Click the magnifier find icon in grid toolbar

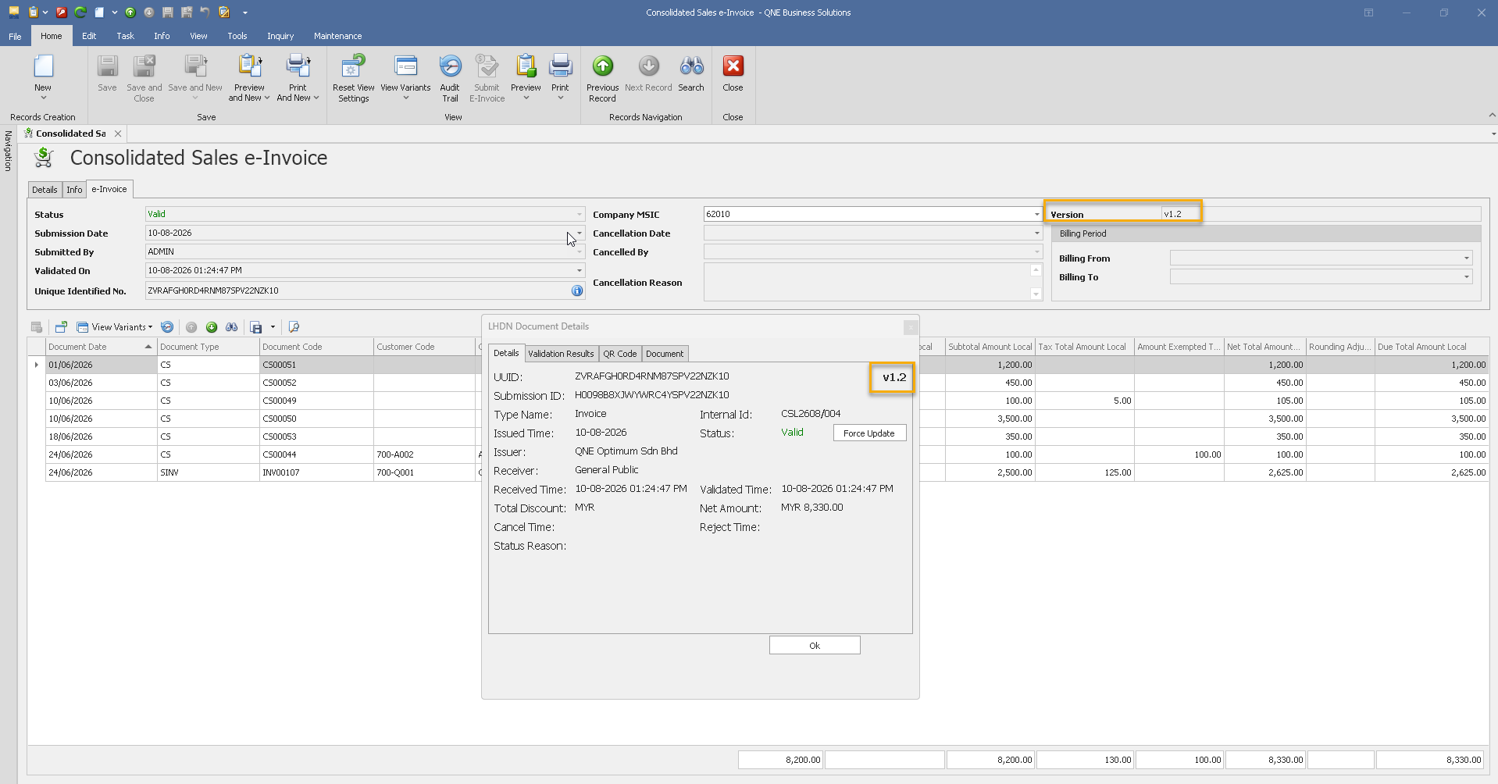click(294, 327)
